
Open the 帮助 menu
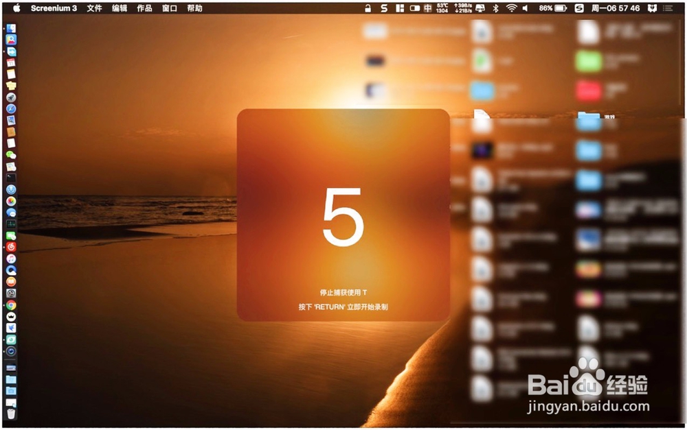click(194, 8)
